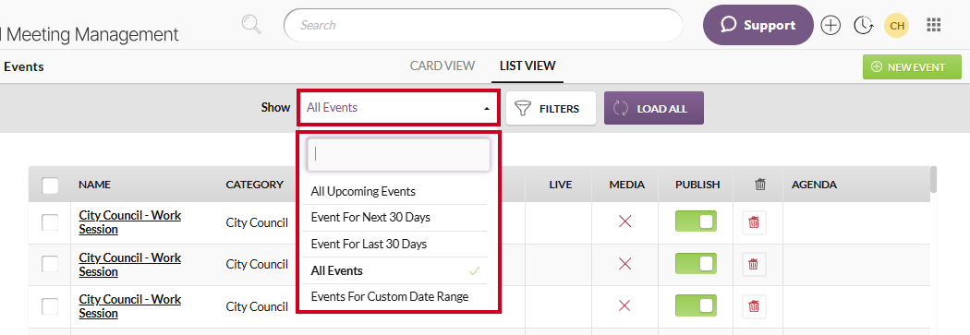970x335 pixels.
Task: Sort by the Name column header
Action: point(94,185)
